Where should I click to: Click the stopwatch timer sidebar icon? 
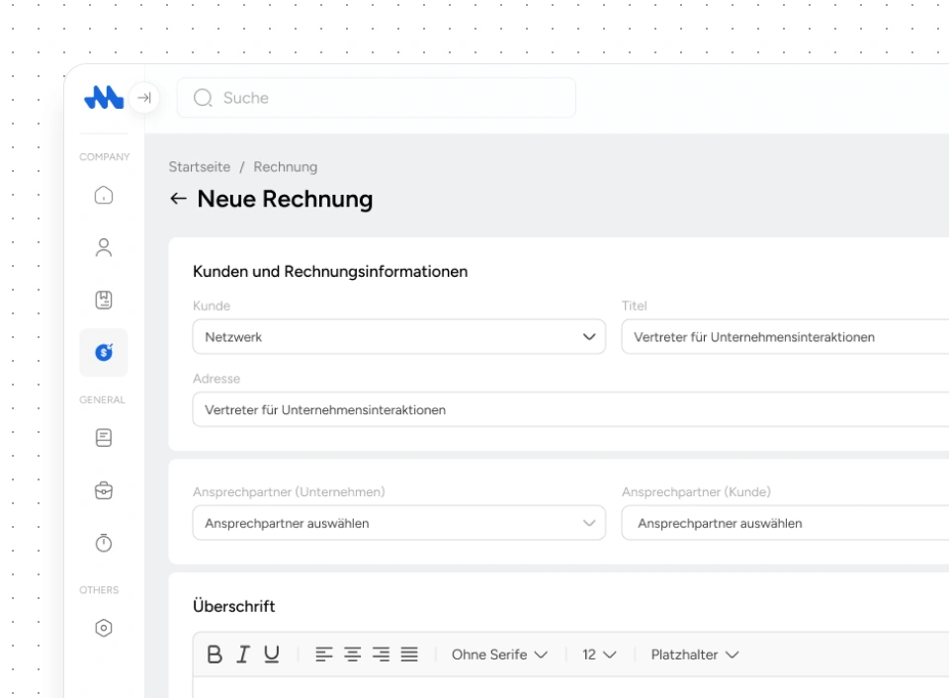(x=104, y=543)
